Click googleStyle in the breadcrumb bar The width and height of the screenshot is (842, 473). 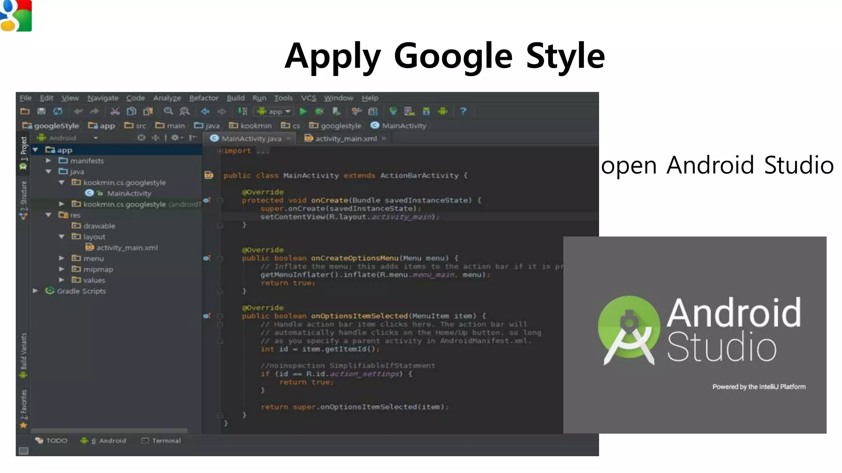pos(51,126)
